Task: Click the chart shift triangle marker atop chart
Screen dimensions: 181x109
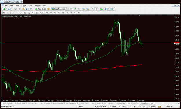Action: click(139, 15)
